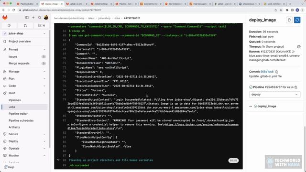
Task: Go to juice-shop breadcrumb
Action: click(x=104, y=18)
